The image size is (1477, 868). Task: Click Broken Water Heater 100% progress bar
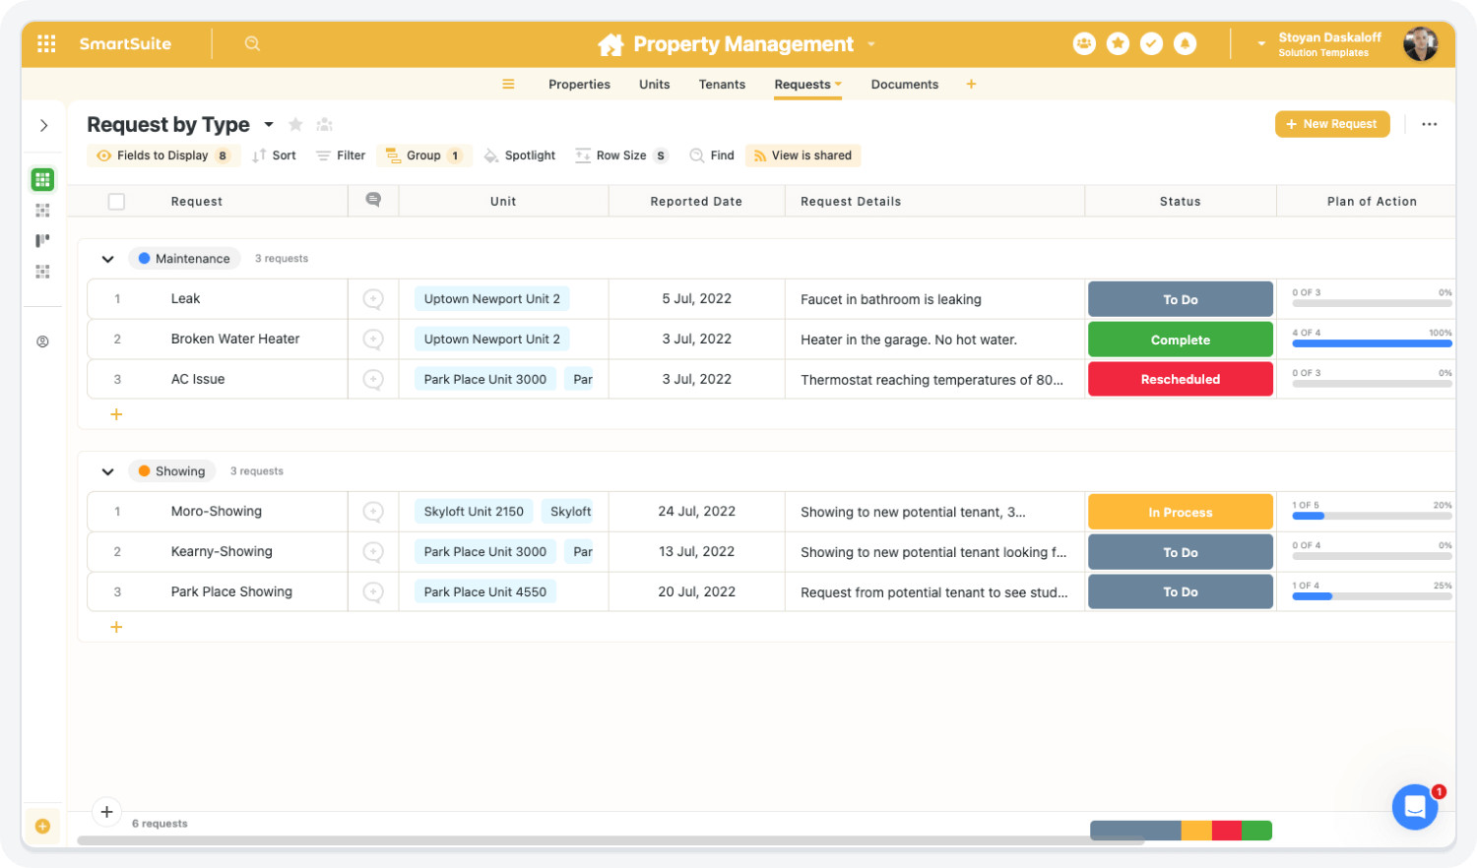click(1372, 343)
